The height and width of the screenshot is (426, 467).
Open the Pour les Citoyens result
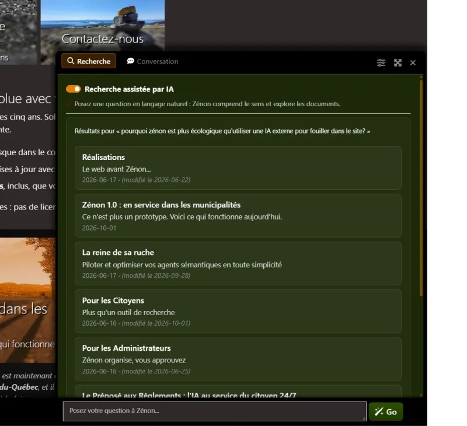point(238,311)
